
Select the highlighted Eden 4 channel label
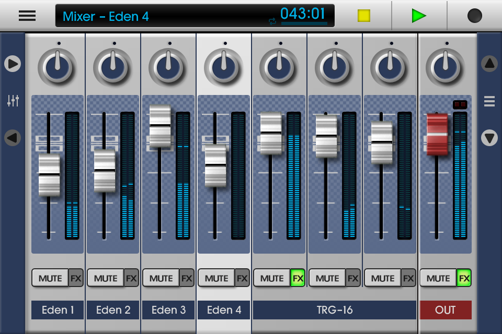point(223,309)
